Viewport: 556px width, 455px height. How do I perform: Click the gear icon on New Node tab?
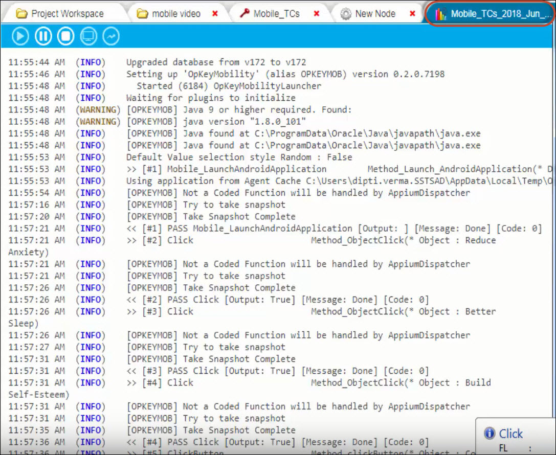tap(346, 14)
